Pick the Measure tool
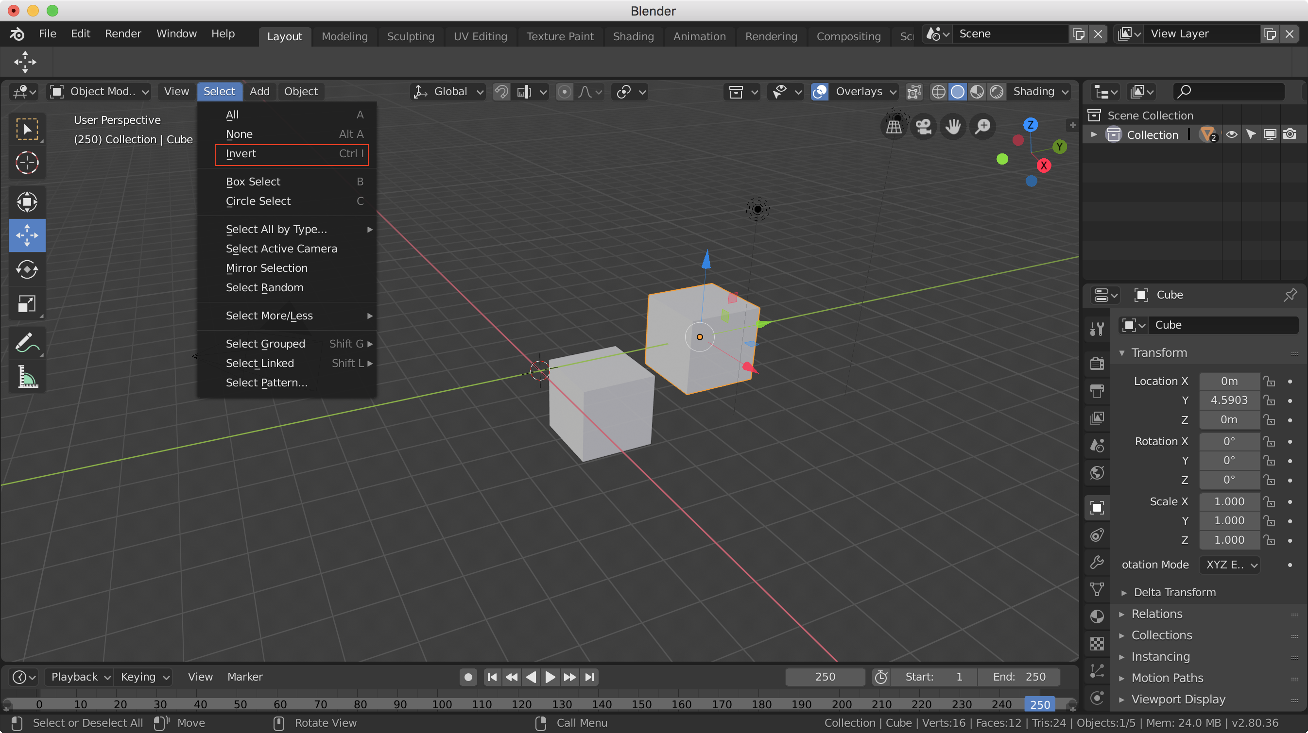The height and width of the screenshot is (733, 1308). click(x=27, y=377)
